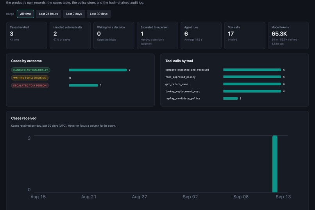Click the compare_expected_and_received bar
Viewport: 315px width, 210px height.
click(252, 70)
